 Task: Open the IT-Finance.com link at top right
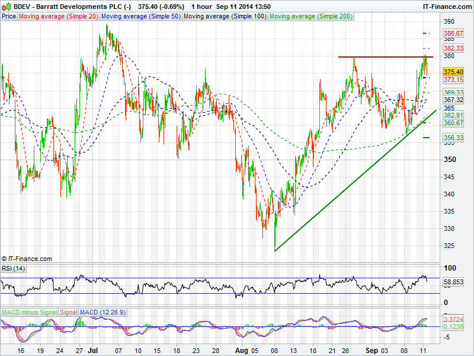pyautogui.click(x=446, y=6)
